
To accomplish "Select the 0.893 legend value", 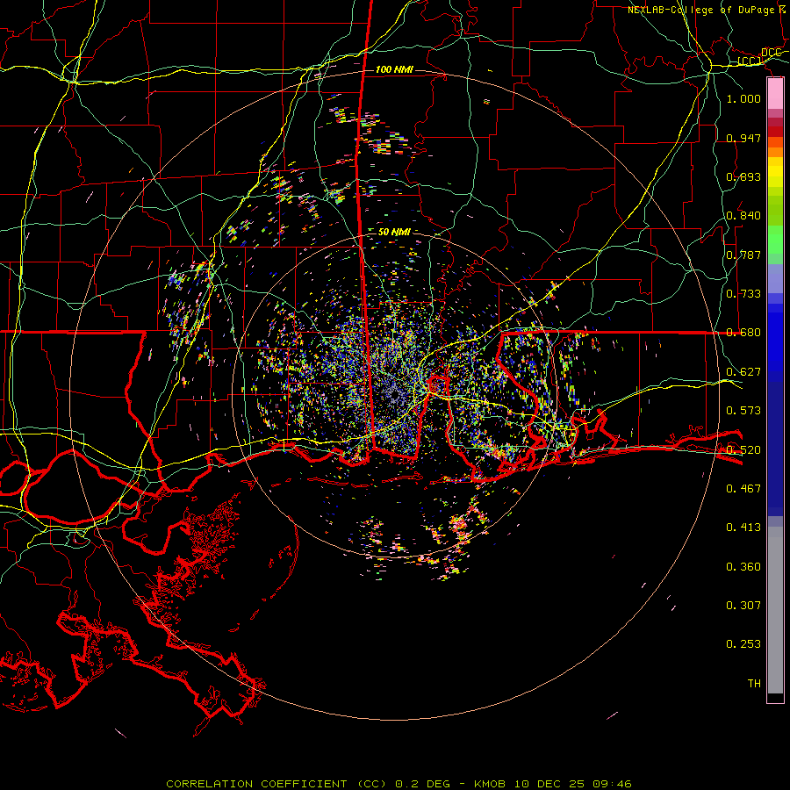I will [743, 176].
